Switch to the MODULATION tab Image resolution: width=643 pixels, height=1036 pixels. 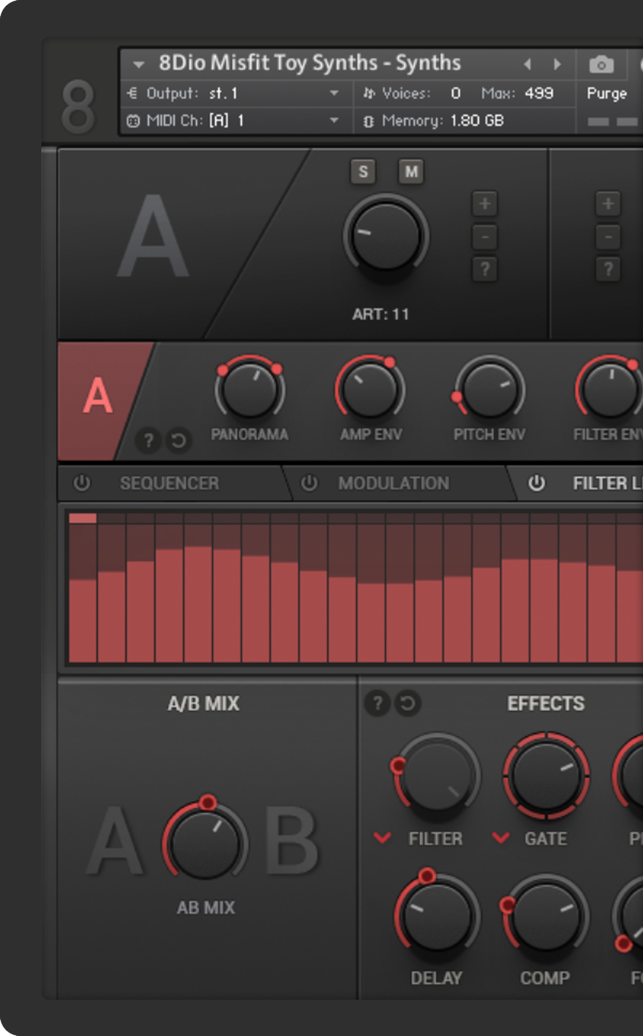394,483
